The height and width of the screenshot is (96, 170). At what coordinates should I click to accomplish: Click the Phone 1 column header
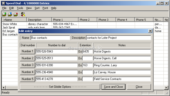[x=65, y=20]
